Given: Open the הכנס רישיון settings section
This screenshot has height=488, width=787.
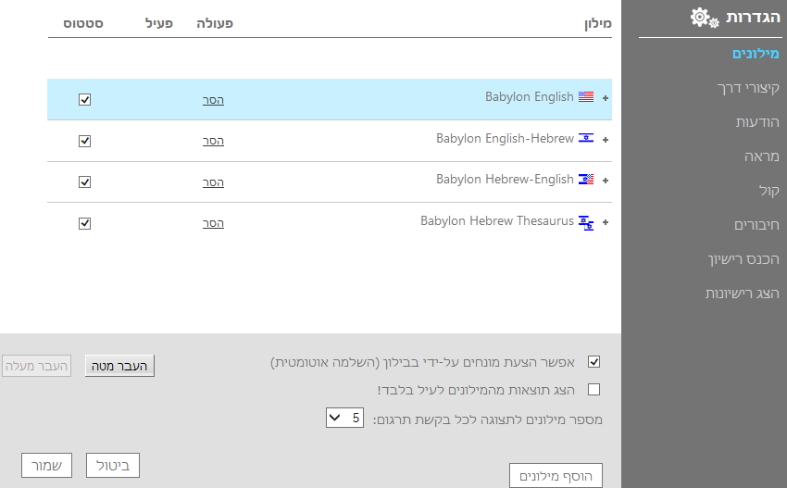Looking at the screenshot, I should [743, 259].
